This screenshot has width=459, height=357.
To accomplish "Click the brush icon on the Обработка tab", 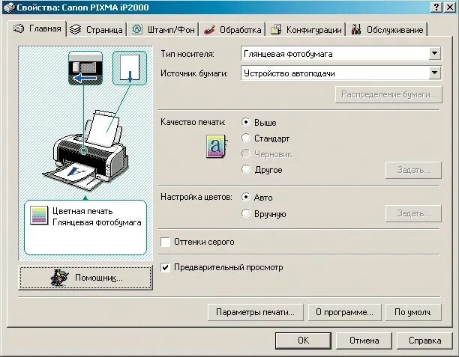I will pos(209,29).
